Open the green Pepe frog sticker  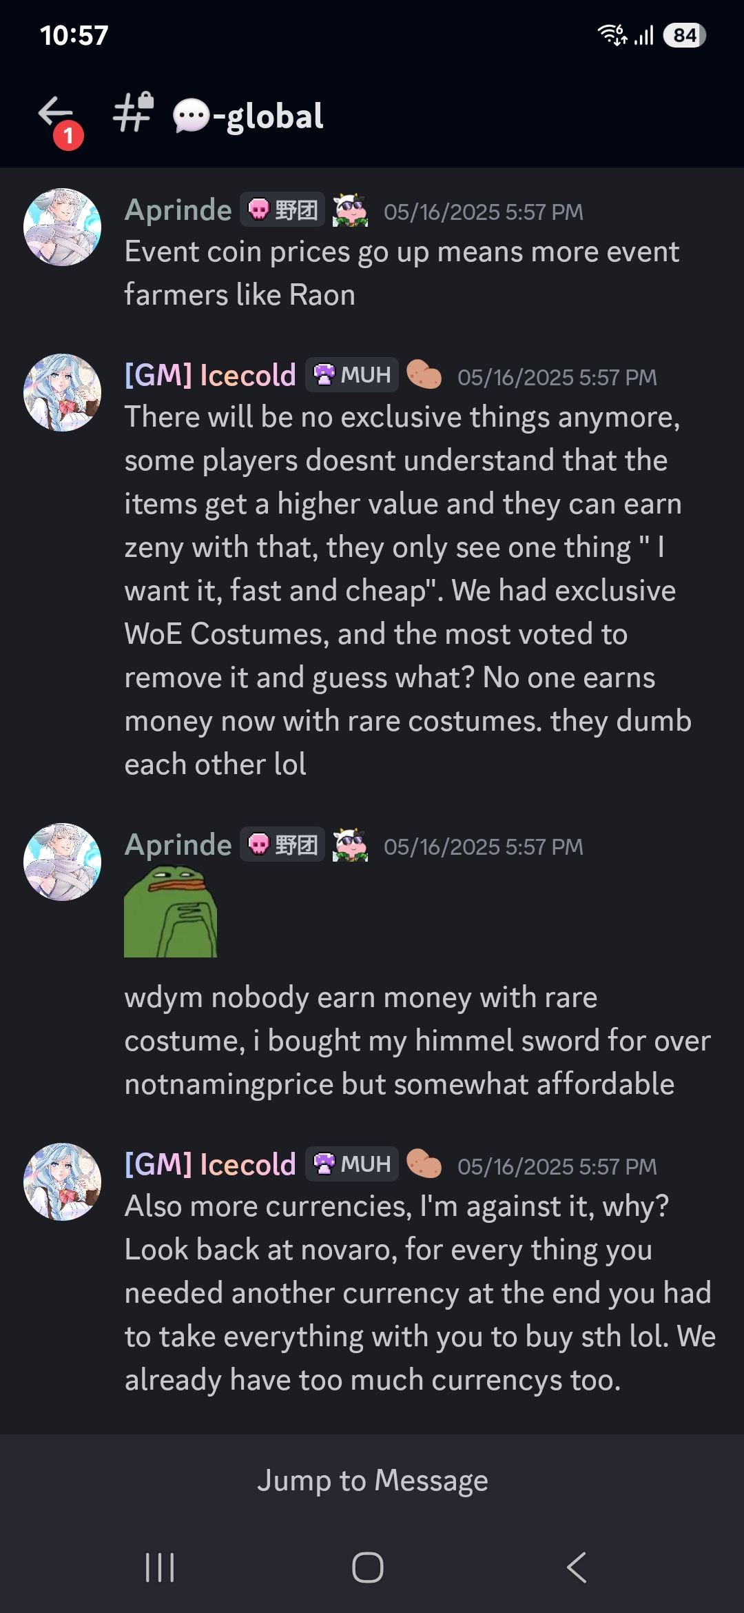coord(171,912)
